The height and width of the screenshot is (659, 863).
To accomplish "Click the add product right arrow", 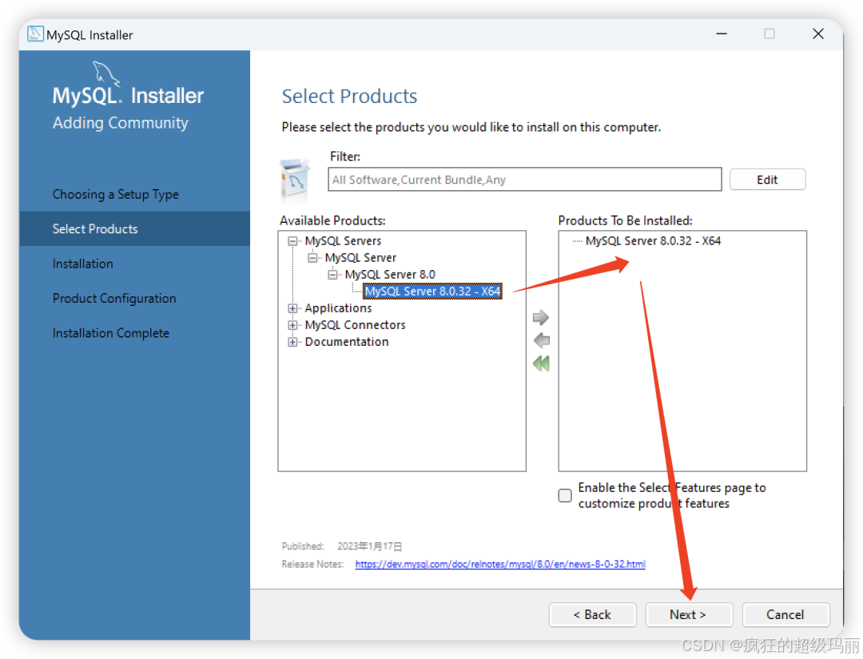I will pos(541,317).
